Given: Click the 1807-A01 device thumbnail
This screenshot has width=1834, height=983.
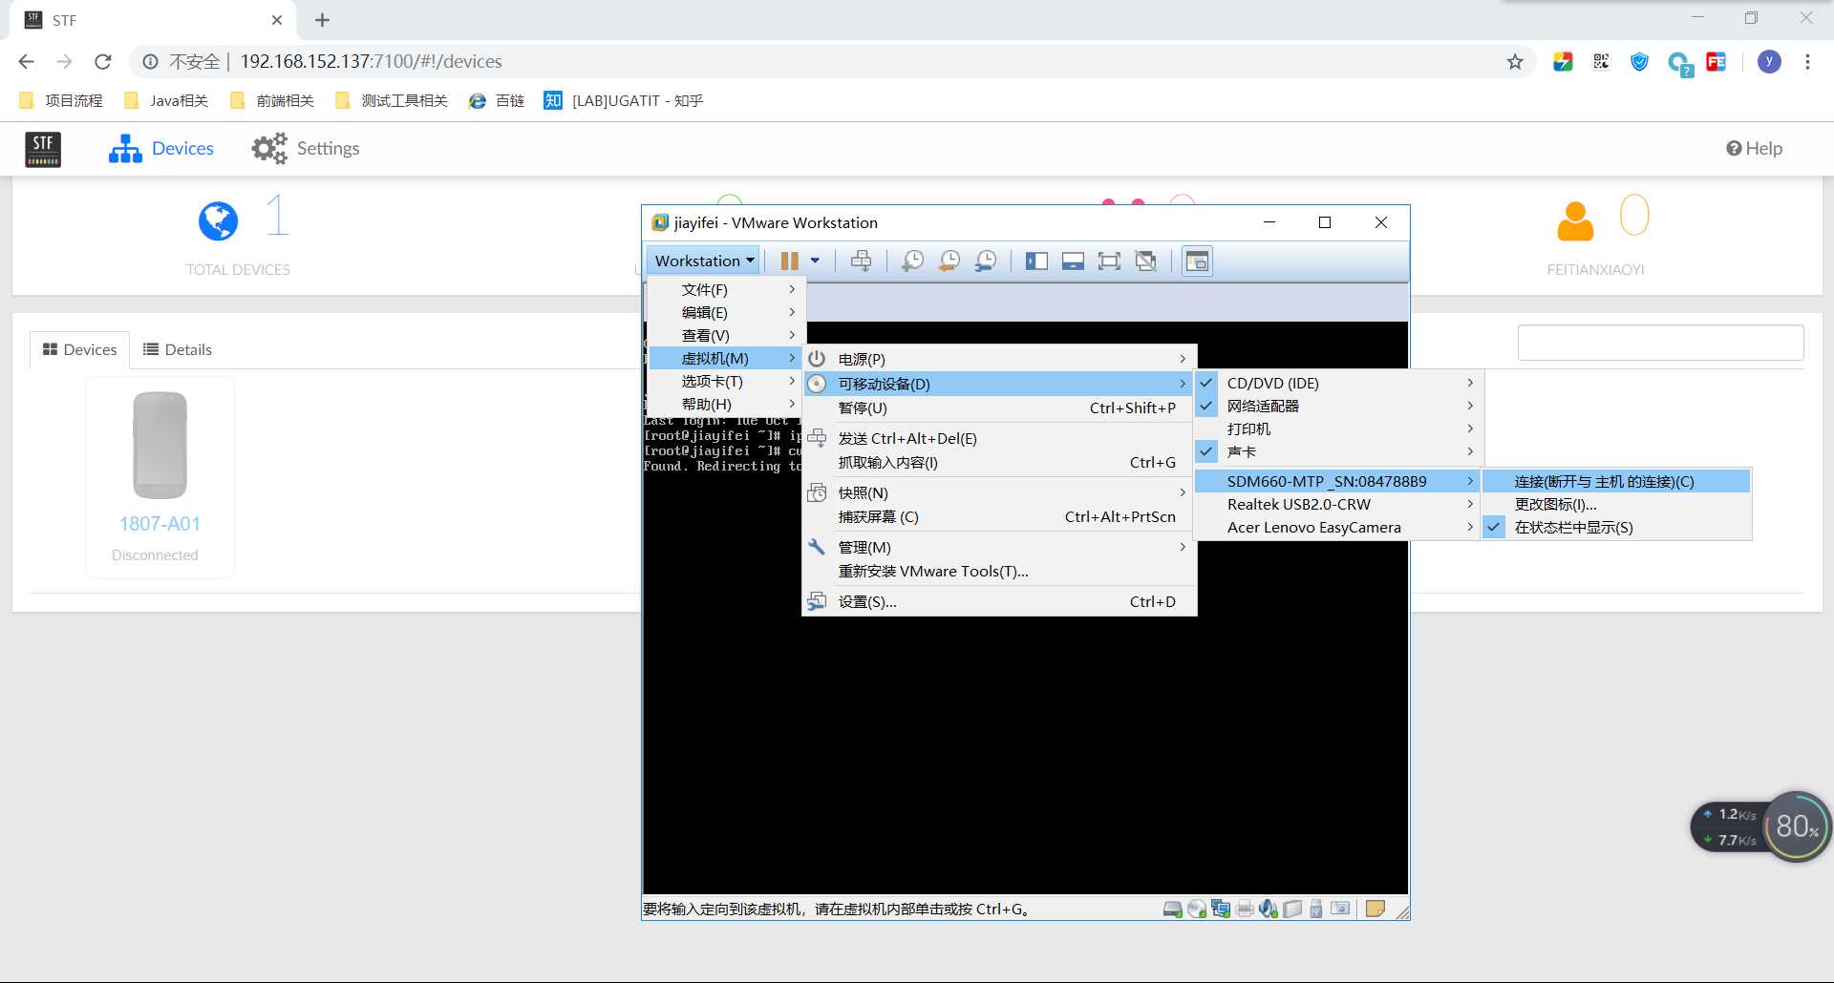Looking at the screenshot, I should click(x=160, y=476).
